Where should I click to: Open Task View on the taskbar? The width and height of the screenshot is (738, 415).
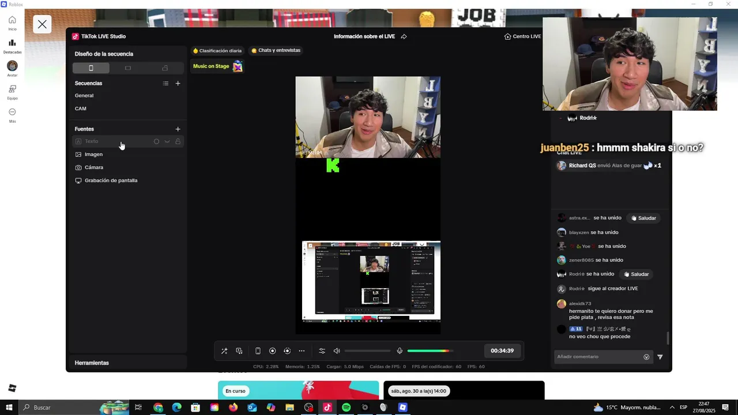(138, 408)
